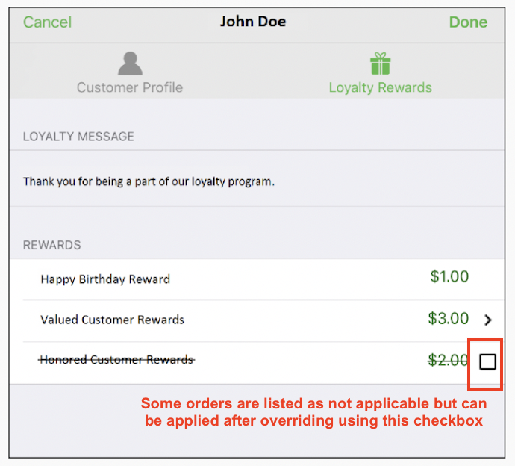Viewport: 515px width, 466px height.
Task: Expand Valued Customer Rewards using chevron arrow
Action: [x=488, y=320]
